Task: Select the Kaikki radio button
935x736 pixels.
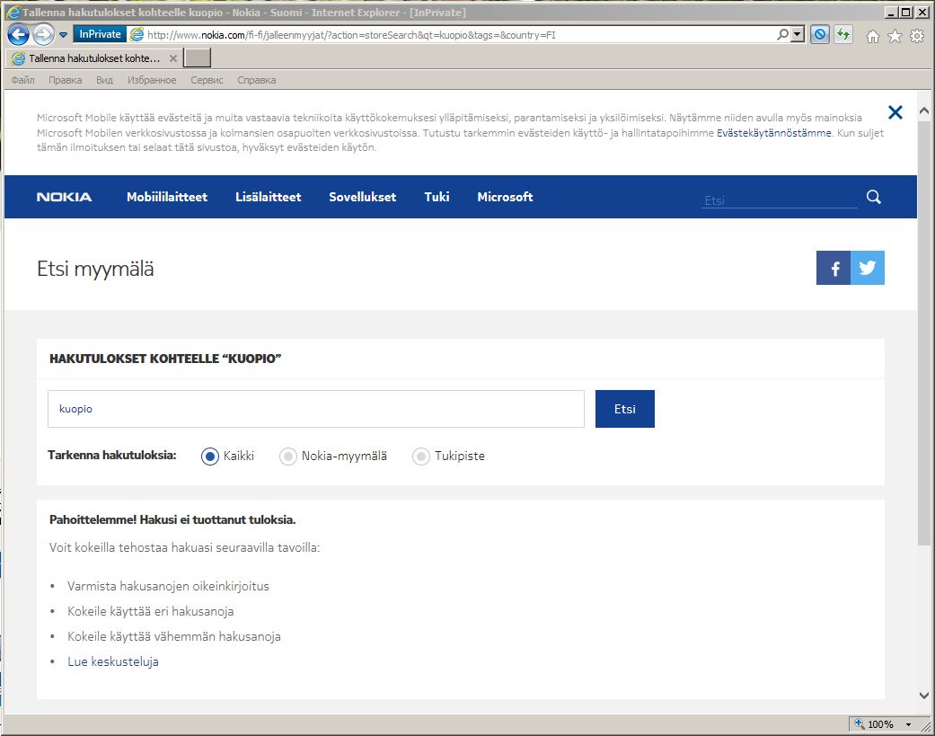Action: [x=210, y=457]
